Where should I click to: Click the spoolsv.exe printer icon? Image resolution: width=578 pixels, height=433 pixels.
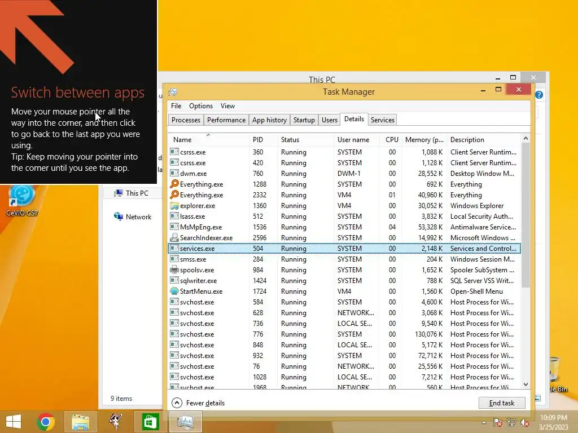pos(174,269)
